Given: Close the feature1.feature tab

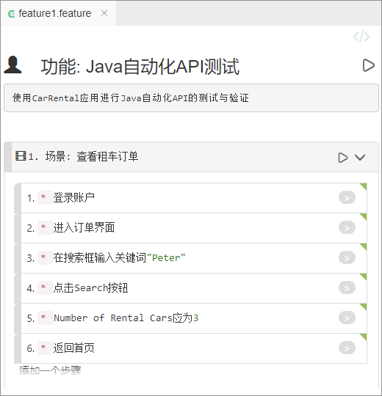Looking at the screenshot, I should tap(104, 13).
